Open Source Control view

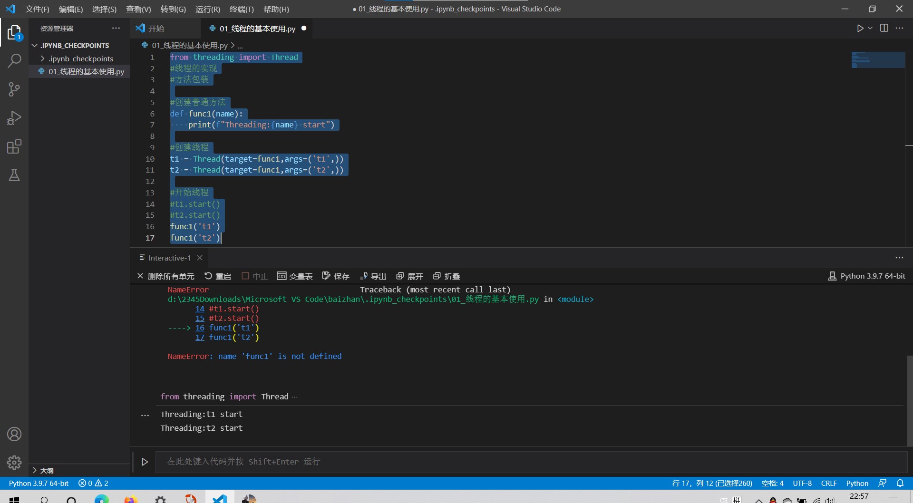(14, 89)
